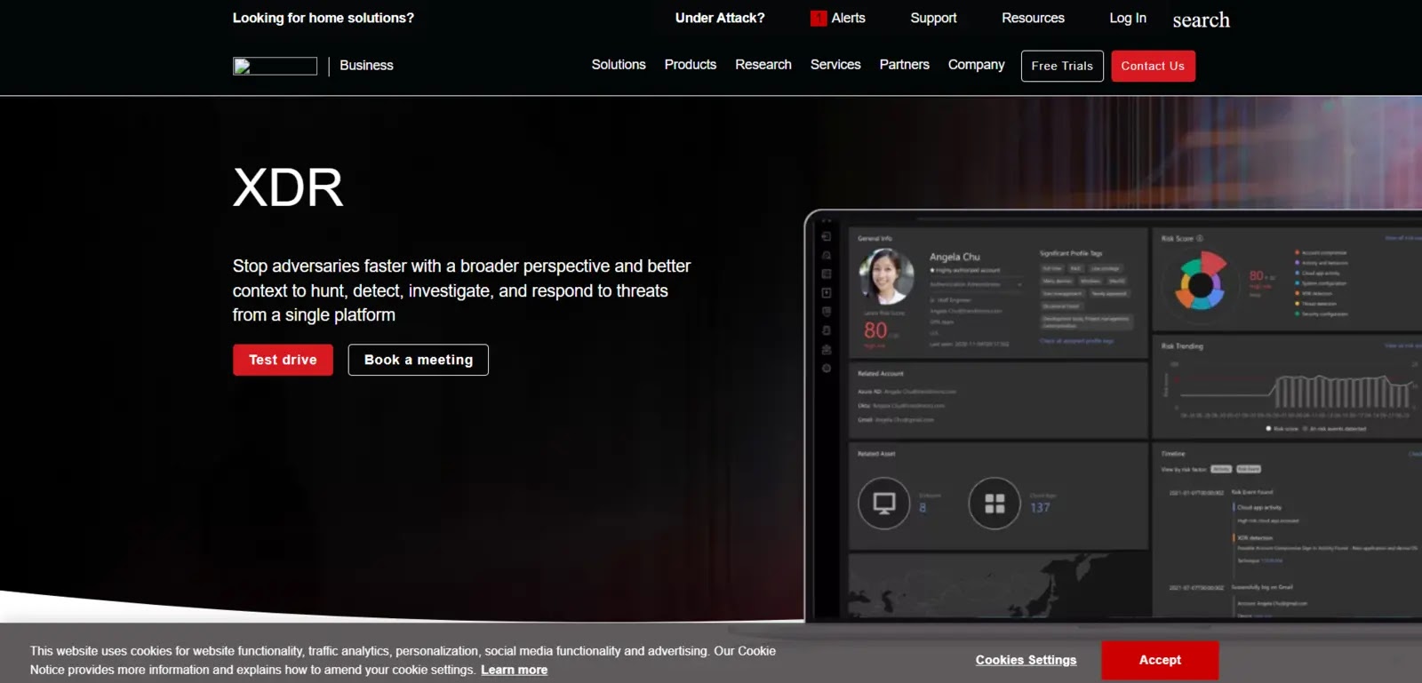Expand the Products navigation menu
Viewport: 1422px width, 683px height.
point(690,65)
